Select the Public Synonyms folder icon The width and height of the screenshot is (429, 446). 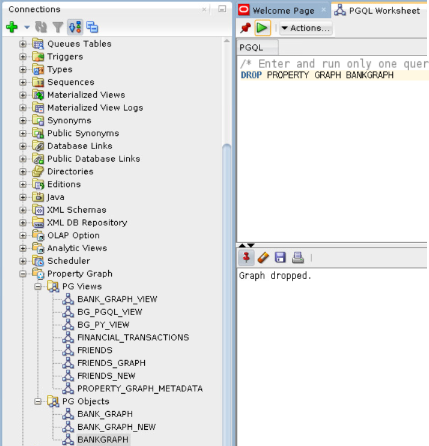point(38,133)
